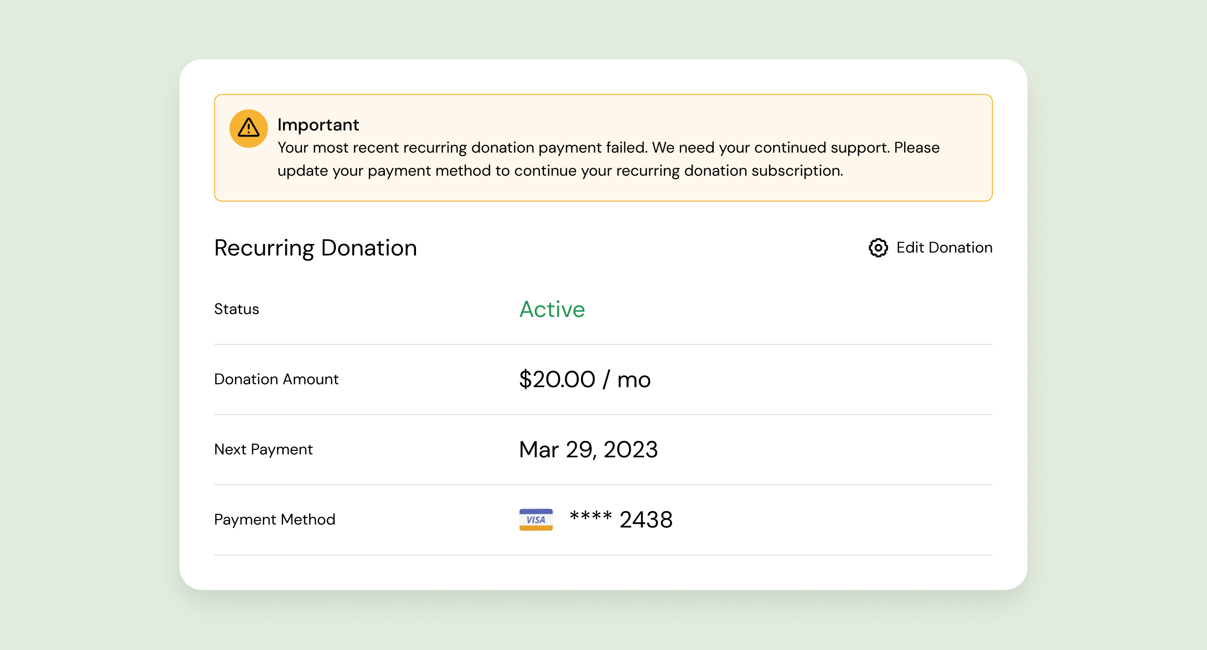Click the masked card number 2438
Viewport: 1207px width, 650px height.
[x=645, y=520]
